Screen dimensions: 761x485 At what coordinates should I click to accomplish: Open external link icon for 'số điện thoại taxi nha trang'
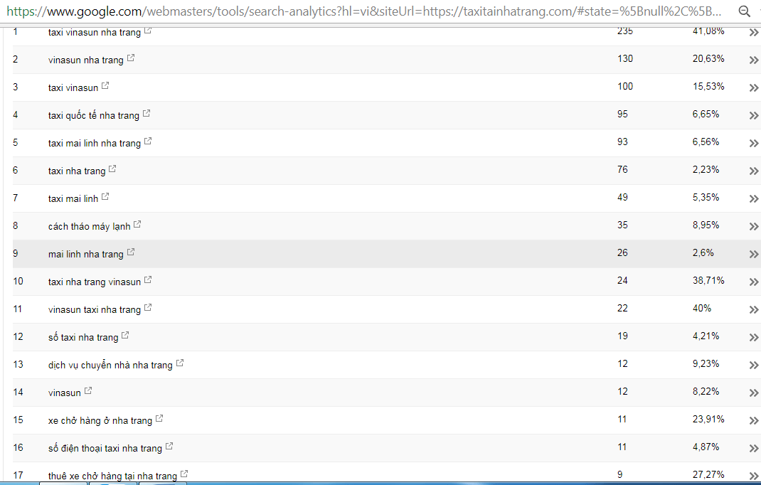(169, 446)
